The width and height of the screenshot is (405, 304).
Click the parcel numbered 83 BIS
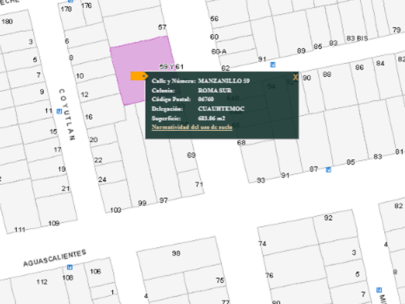click(x=357, y=38)
